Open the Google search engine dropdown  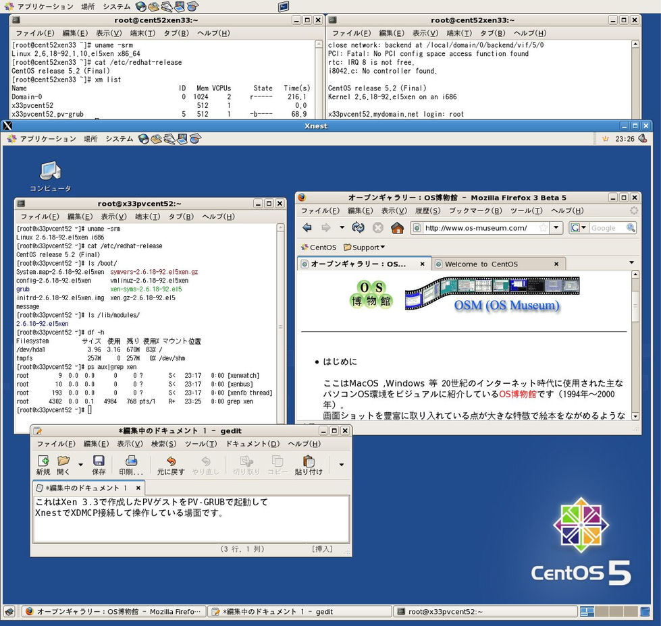tap(579, 228)
